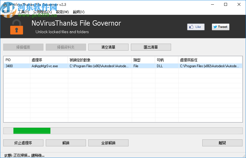Click the process path cell in the 處理序路徑 column
The width and height of the screenshot is (246, 158).
210,66
